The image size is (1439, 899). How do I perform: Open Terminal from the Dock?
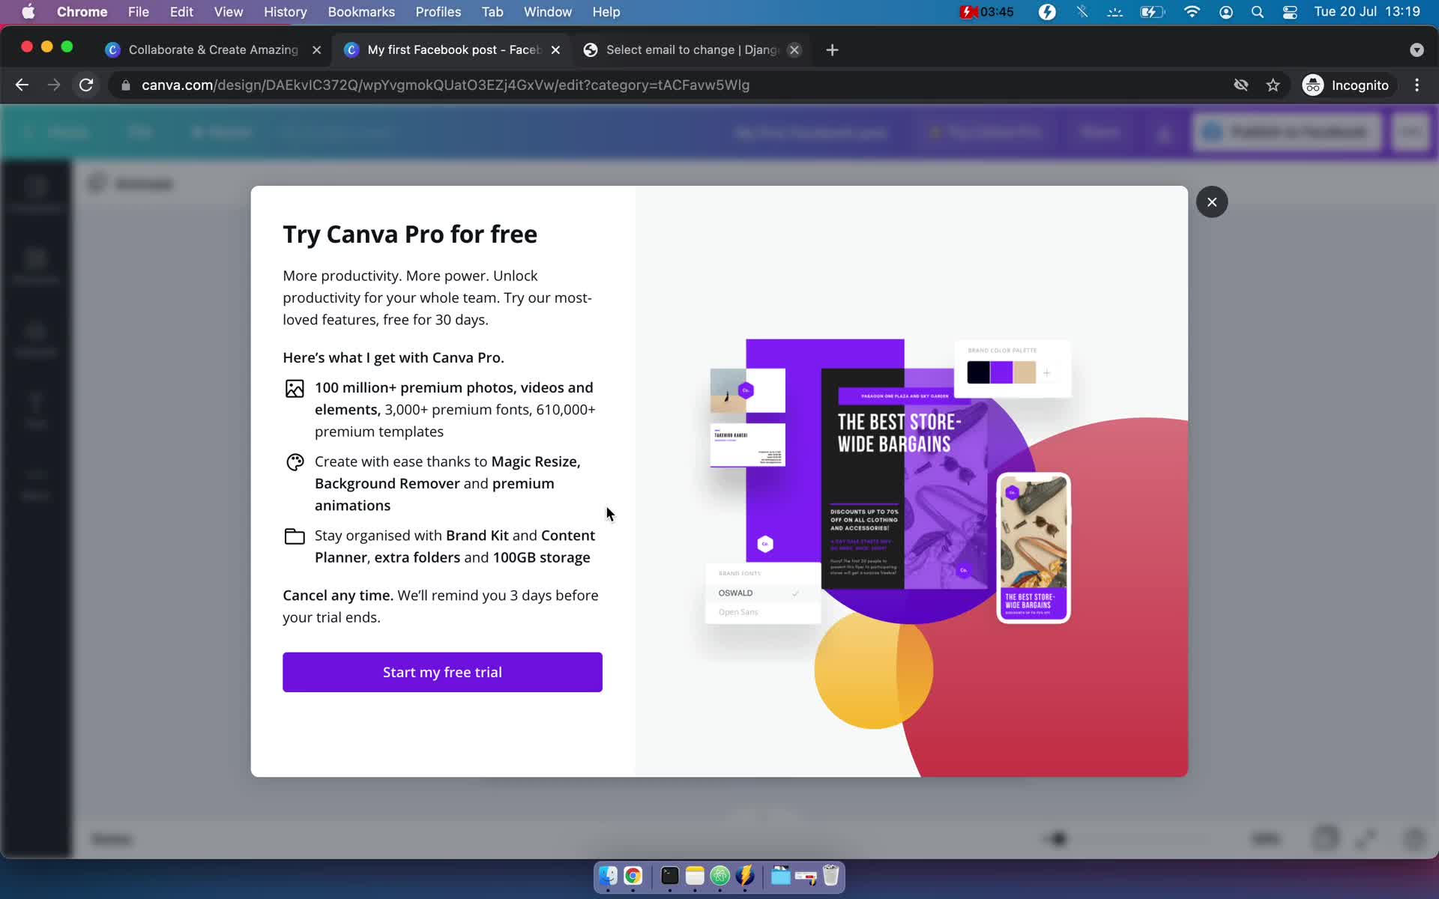pyautogui.click(x=670, y=875)
